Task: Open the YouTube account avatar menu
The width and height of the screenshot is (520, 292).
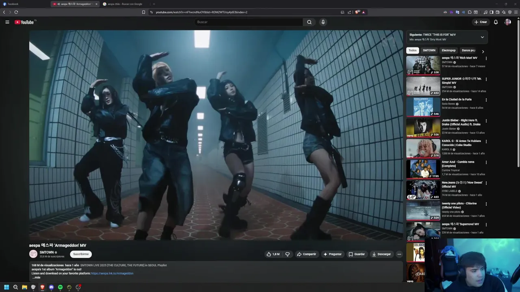Action: coord(507,22)
